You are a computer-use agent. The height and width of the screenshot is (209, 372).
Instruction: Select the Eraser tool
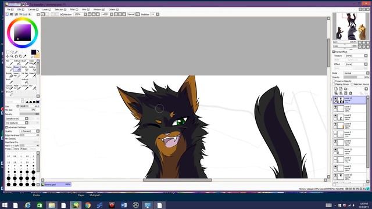pyautogui.click(x=17, y=69)
